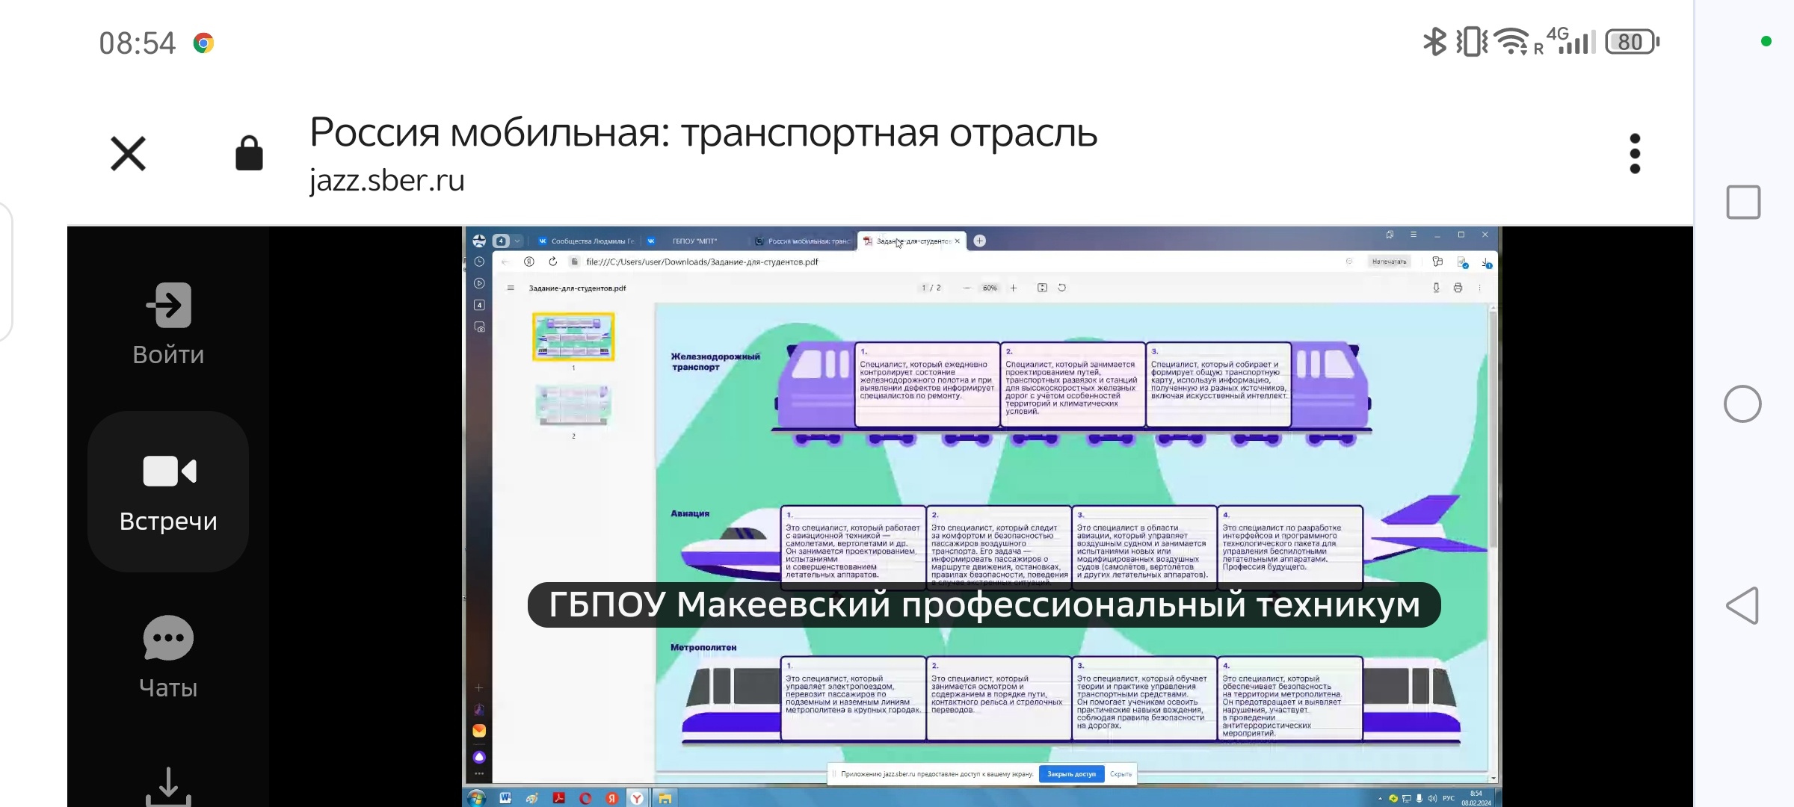
Task: Tap the download icon below Чаты
Action: [x=168, y=786]
